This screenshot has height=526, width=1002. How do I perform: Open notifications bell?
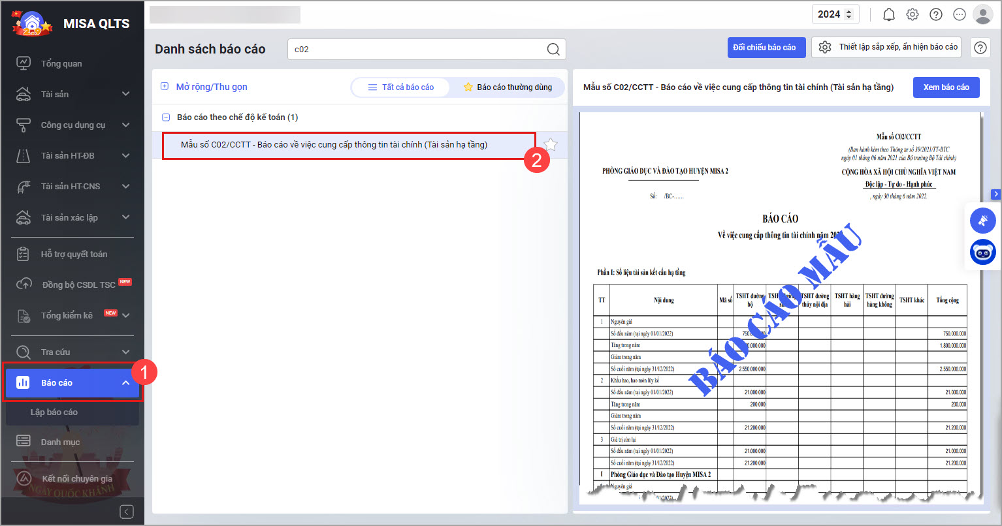[889, 14]
